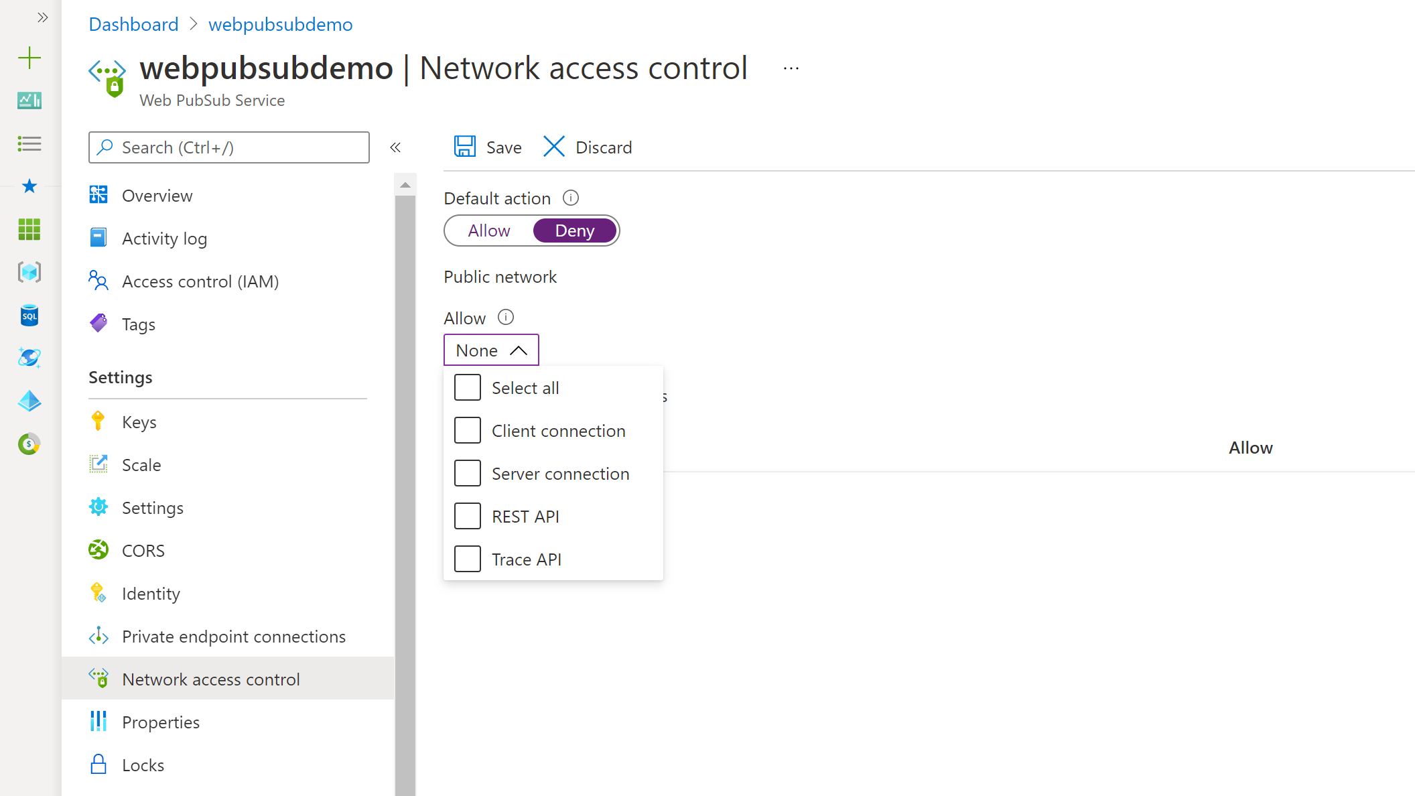The height and width of the screenshot is (796, 1415).
Task: Toggle Default action to Allow
Action: pyautogui.click(x=488, y=230)
